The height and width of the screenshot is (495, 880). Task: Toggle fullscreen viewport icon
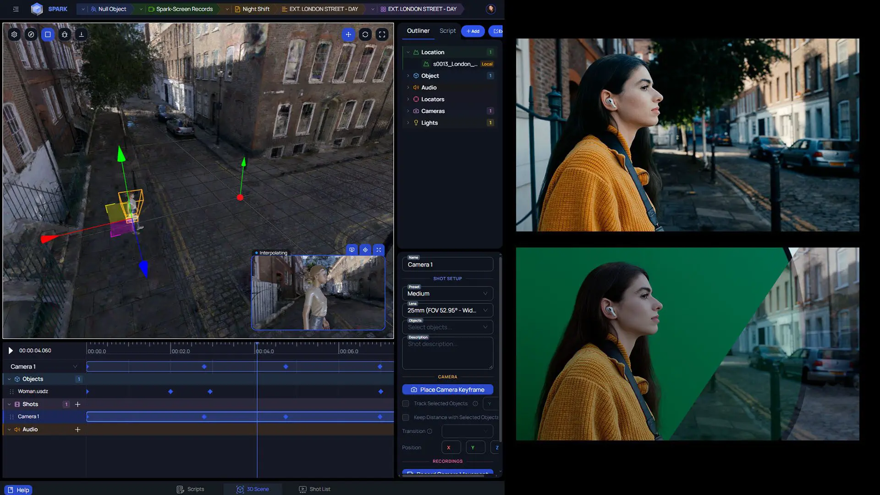382,34
